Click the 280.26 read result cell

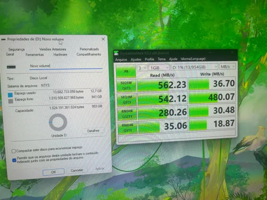[x=163, y=112]
